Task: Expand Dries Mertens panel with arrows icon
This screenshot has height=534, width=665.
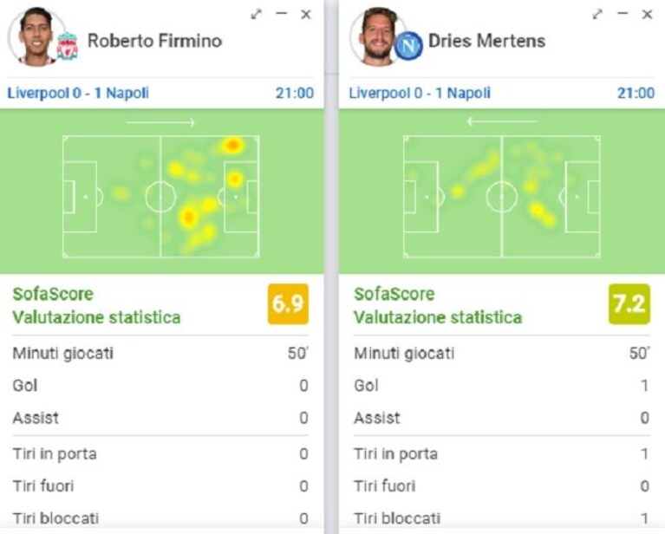Action: tap(597, 14)
